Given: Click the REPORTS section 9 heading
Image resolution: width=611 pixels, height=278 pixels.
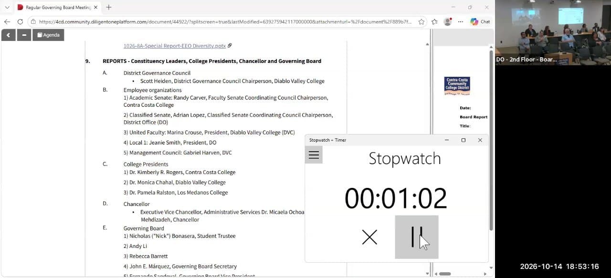Looking at the screenshot, I should pos(212,61).
